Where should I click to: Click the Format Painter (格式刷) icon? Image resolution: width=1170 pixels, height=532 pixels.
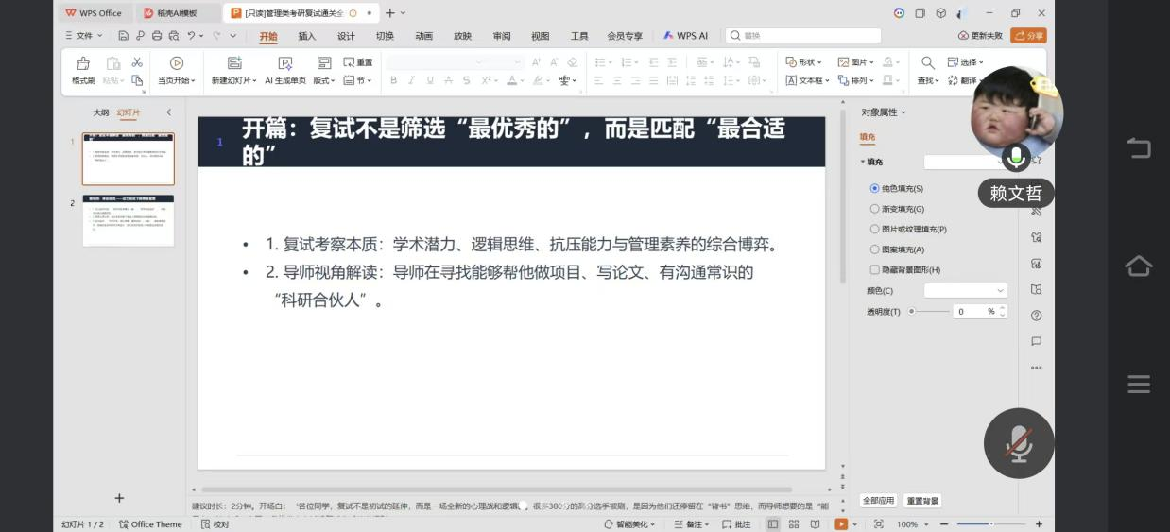[83, 63]
